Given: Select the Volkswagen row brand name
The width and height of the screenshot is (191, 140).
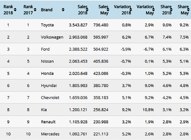Looking at the screenshot, I should pyautogui.click(x=52, y=37).
